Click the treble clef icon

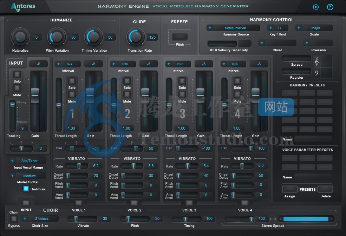click(316, 61)
